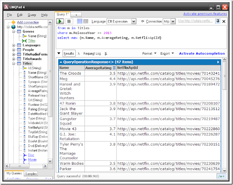Click Activate premium features link
233x185 pixels.
point(205,14)
